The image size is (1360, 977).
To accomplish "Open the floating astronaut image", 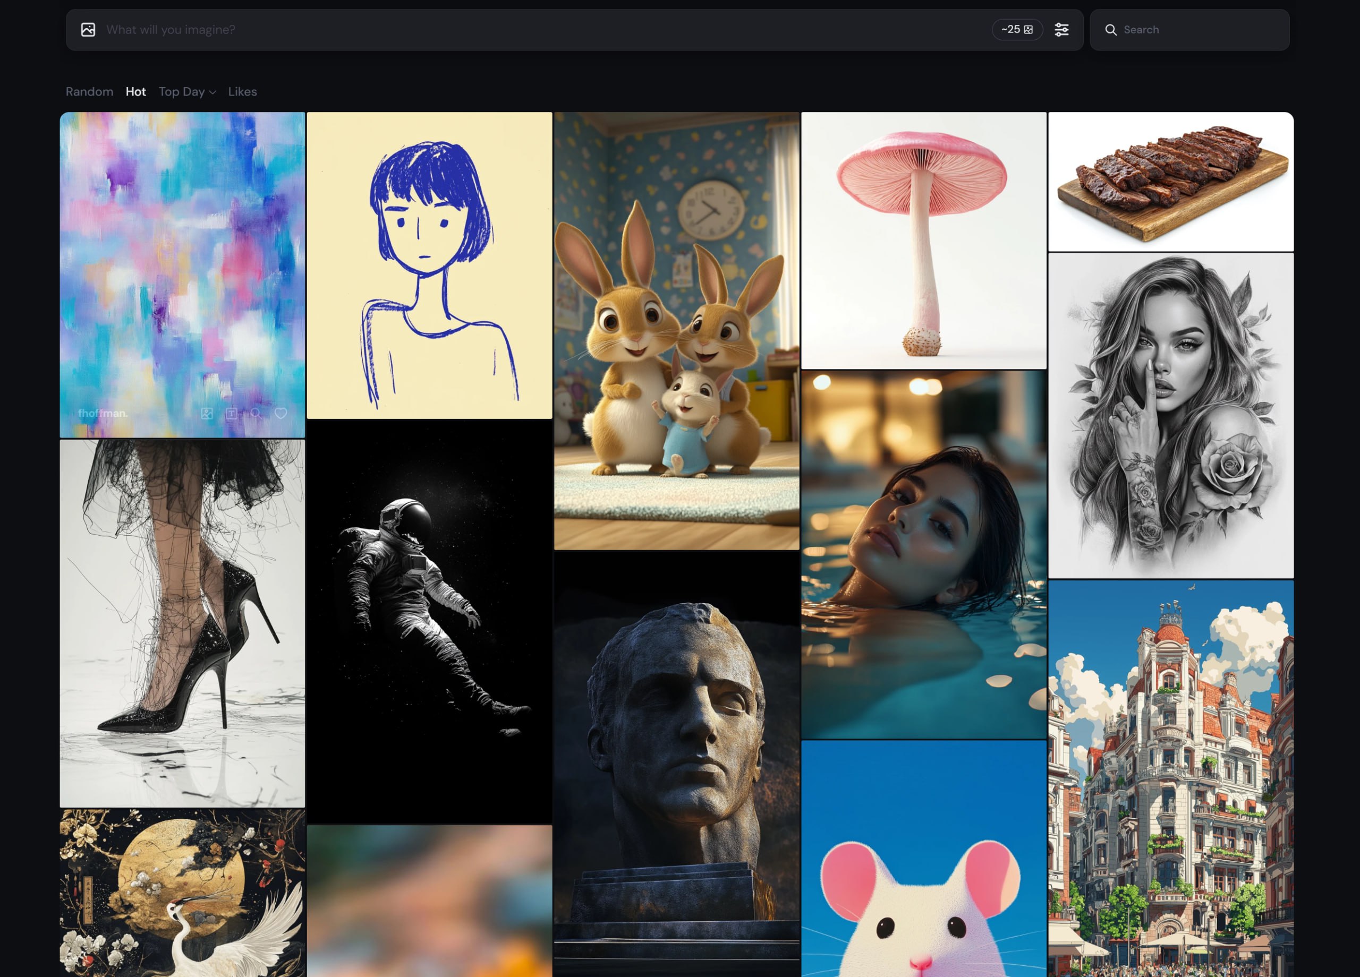I will (429, 622).
